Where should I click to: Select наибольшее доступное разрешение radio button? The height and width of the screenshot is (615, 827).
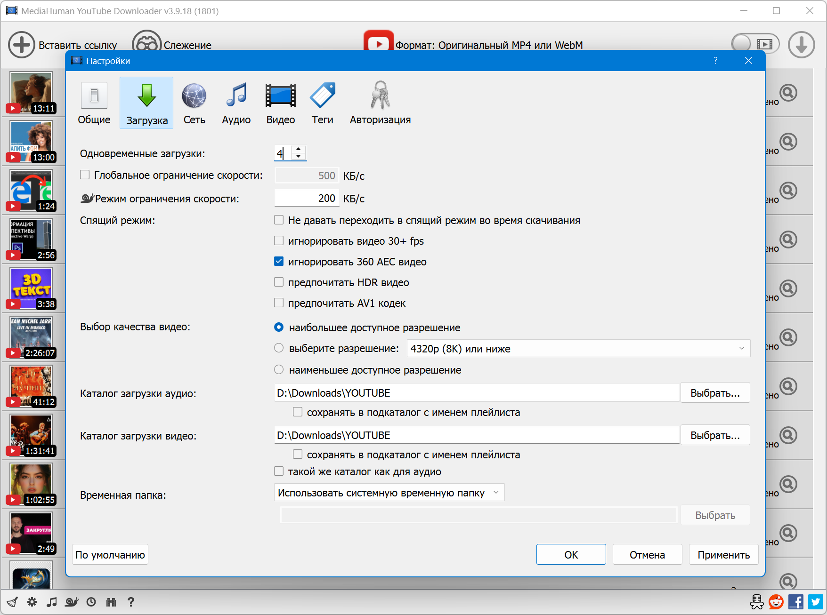pos(279,327)
